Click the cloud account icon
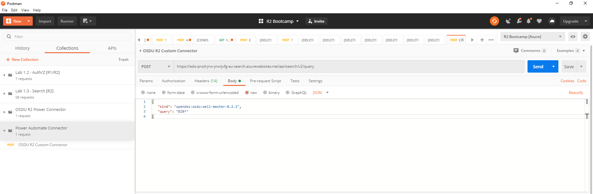Viewport: 593px width, 194px height. pos(552,21)
